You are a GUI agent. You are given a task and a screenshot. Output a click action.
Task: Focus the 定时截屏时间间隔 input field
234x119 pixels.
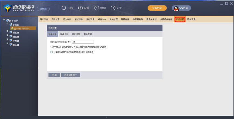point(83,42)
